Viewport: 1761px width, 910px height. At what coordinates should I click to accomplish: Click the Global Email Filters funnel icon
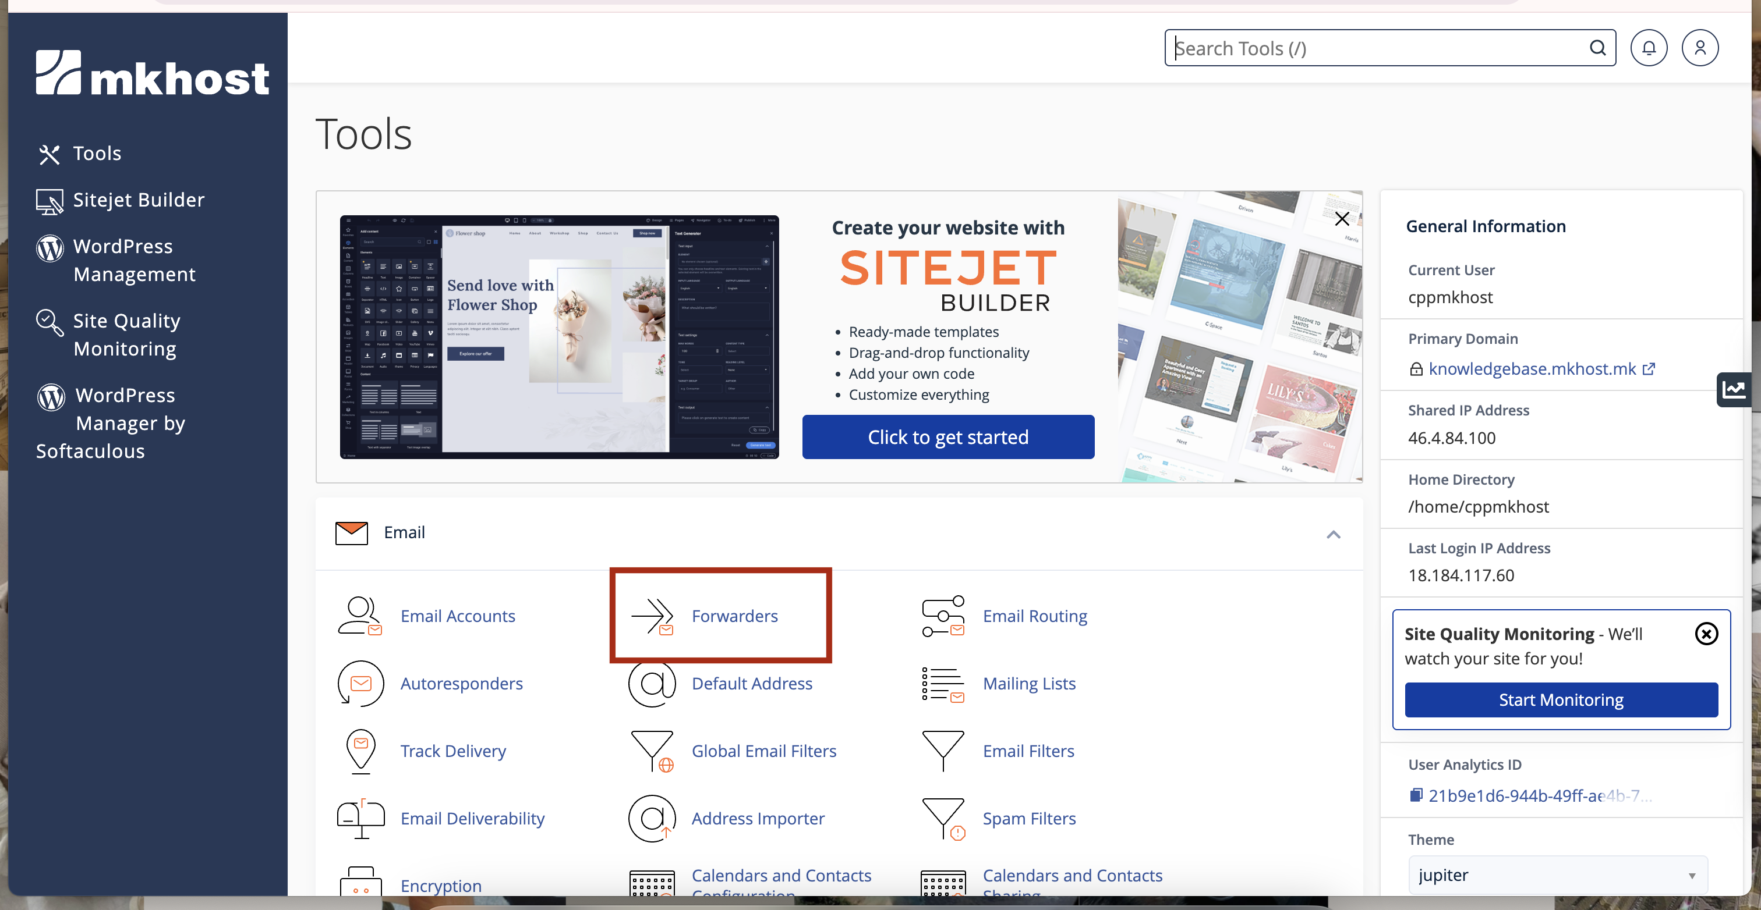coord(652,751)
